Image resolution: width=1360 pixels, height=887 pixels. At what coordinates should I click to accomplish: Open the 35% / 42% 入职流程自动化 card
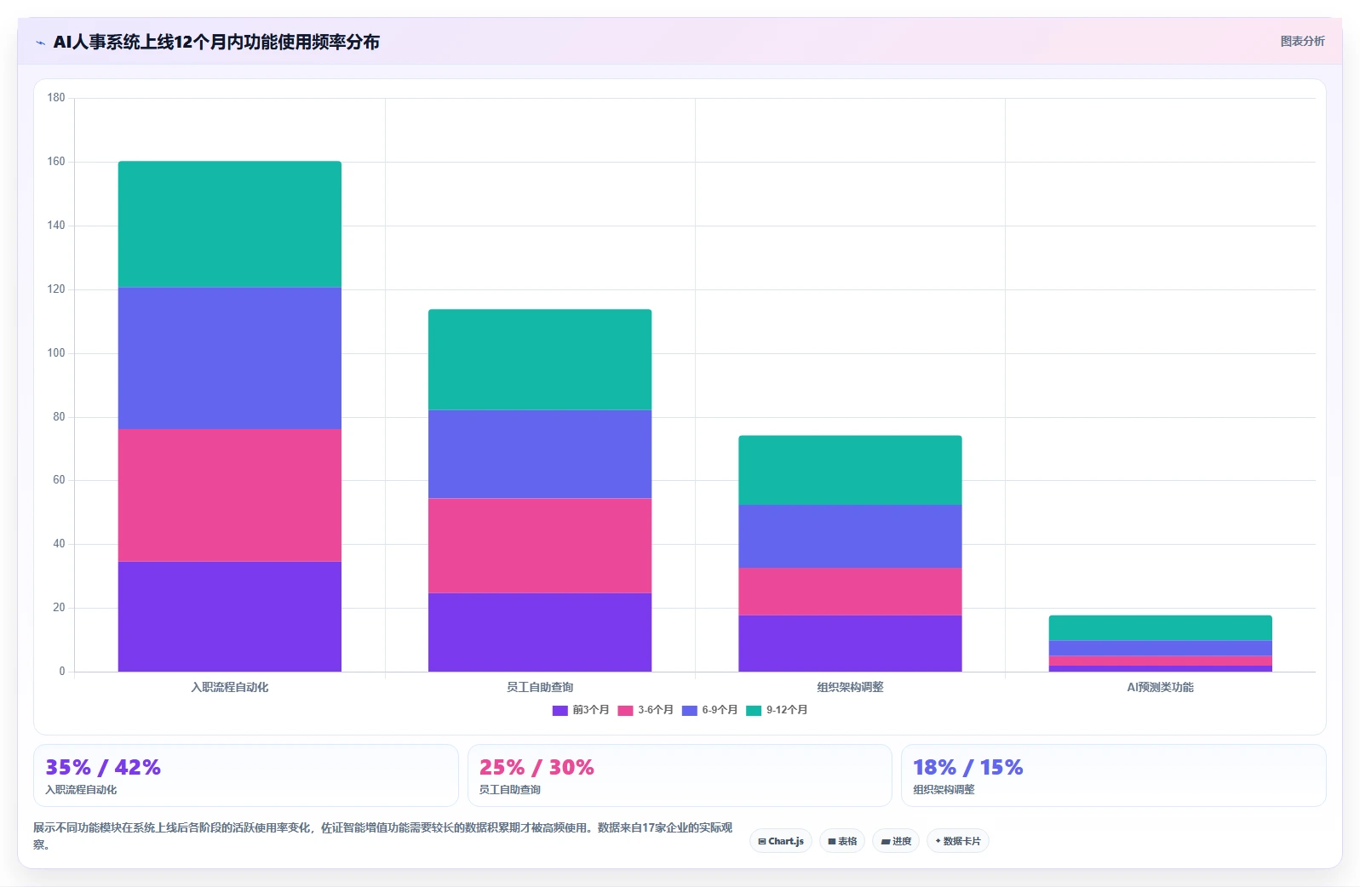(246, 775)
